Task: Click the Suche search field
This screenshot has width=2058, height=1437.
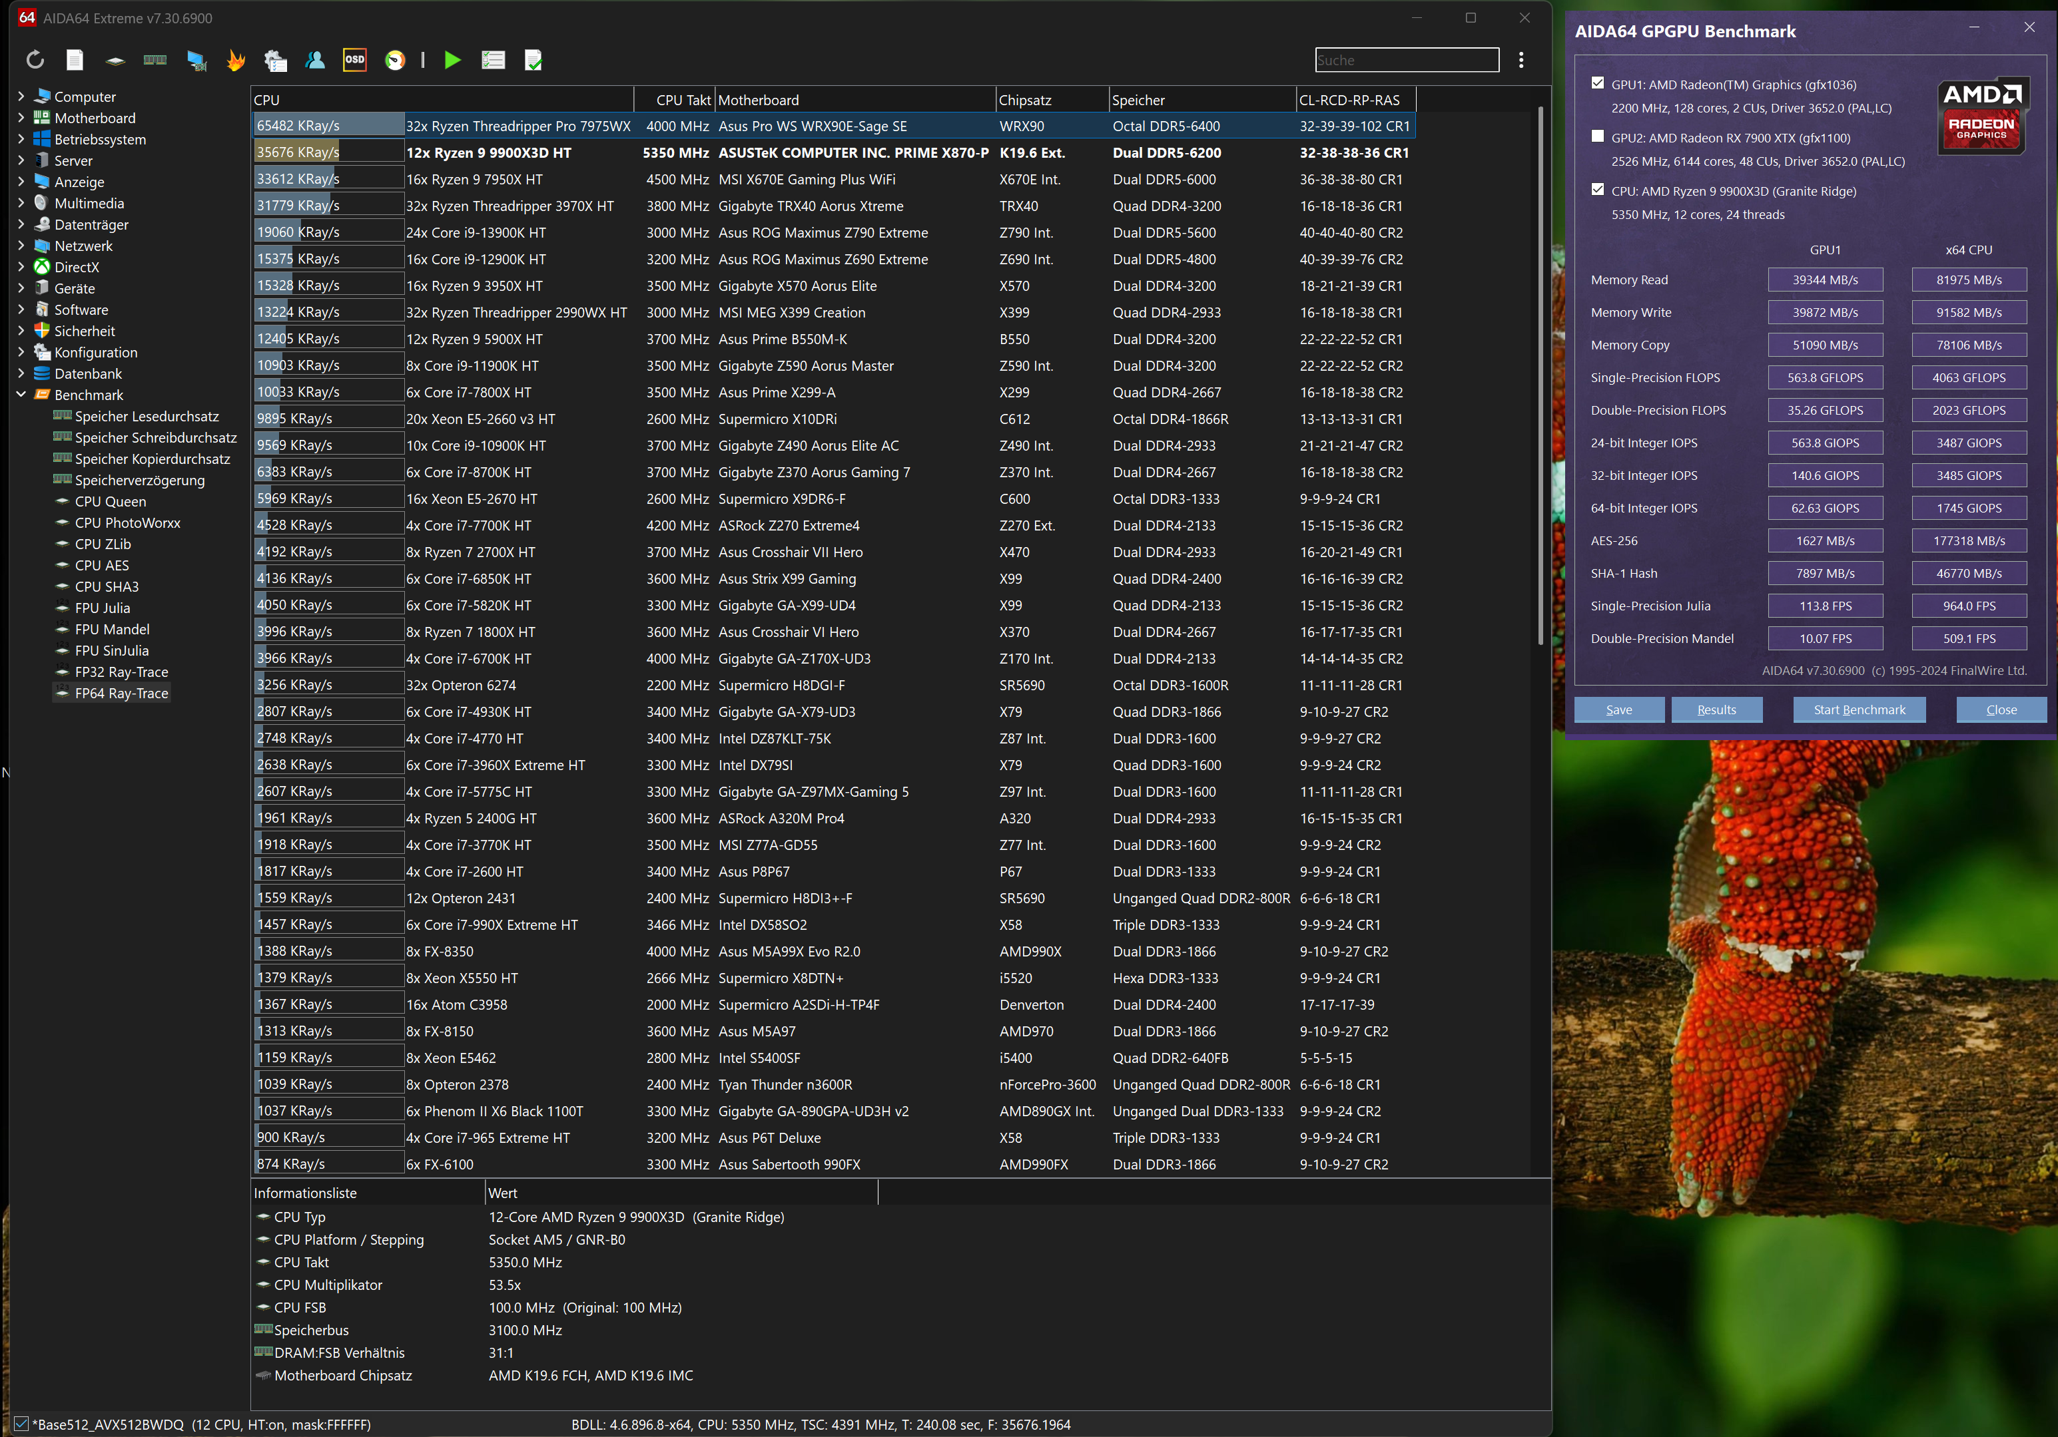Action: pyautogui.click(x=1407, y=60)
